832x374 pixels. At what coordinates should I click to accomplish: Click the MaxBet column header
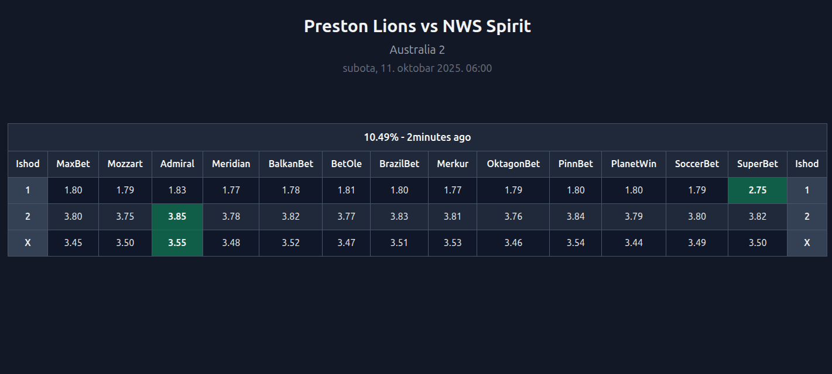73,164
